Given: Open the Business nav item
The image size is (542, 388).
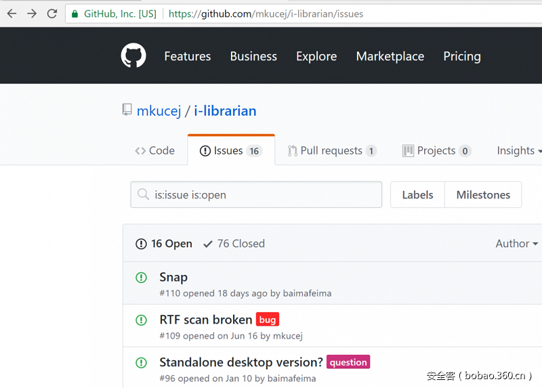Looking at the screenshot, I should tap(253, 56).
